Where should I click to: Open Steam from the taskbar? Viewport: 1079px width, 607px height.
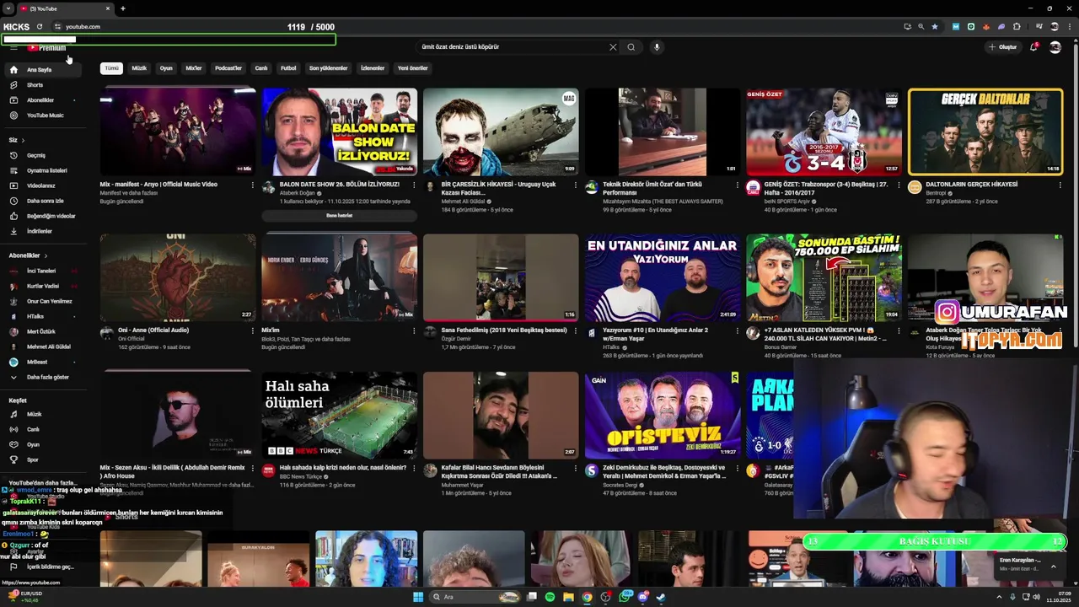click(x=661, y=597)
